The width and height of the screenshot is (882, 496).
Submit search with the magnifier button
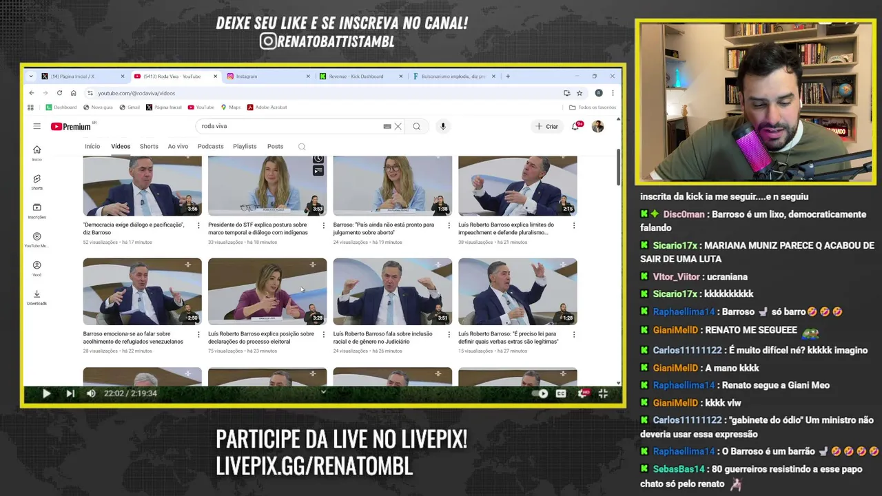417,127
